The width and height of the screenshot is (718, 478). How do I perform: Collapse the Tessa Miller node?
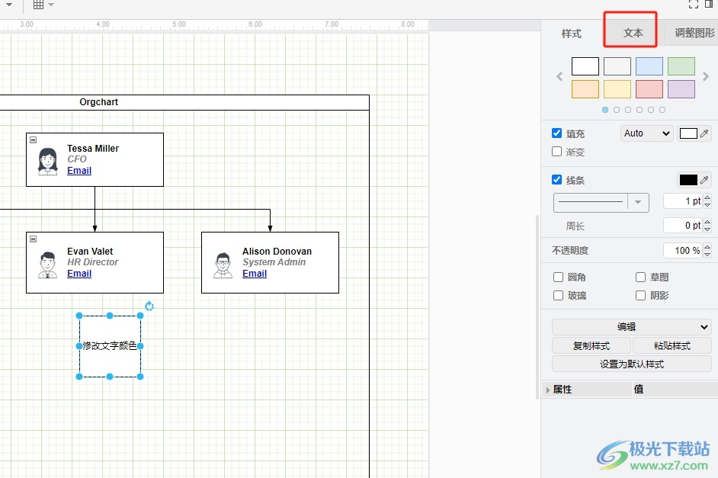tap(33, 140)
